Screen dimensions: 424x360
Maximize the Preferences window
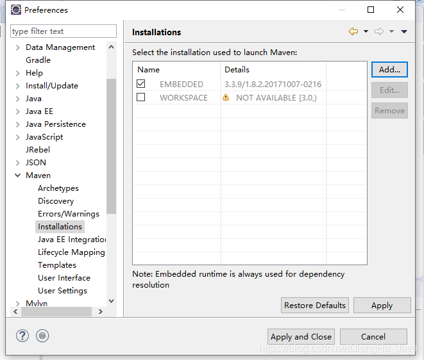click(x=371, y=10)
